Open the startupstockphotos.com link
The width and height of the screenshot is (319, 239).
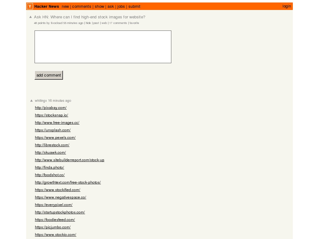pyautogui.click(x=60, y=212)
